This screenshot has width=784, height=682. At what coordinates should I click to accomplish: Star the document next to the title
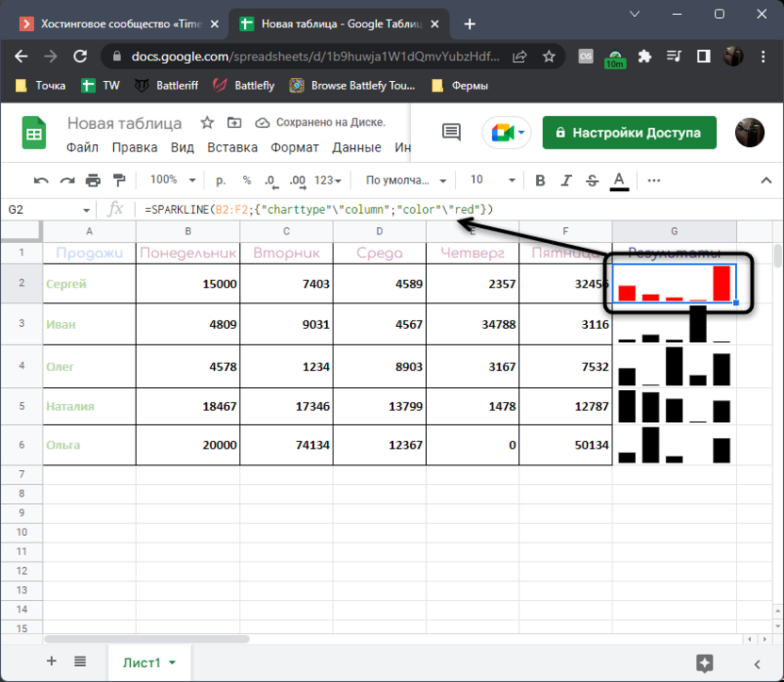point(207,123)
